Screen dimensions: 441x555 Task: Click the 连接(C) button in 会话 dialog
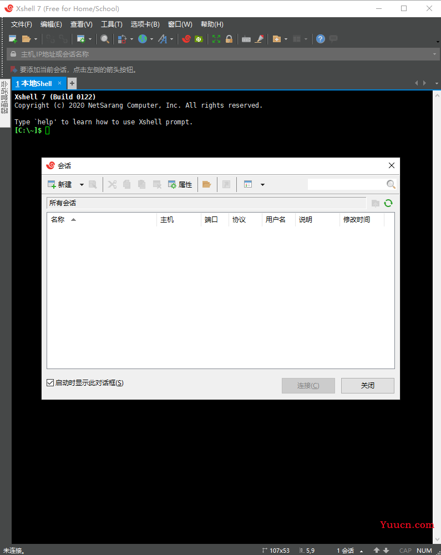(308, 386)
